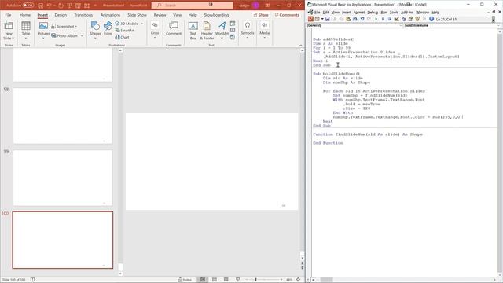Click the VBA Help question mark icon

(x=431, y=19)
